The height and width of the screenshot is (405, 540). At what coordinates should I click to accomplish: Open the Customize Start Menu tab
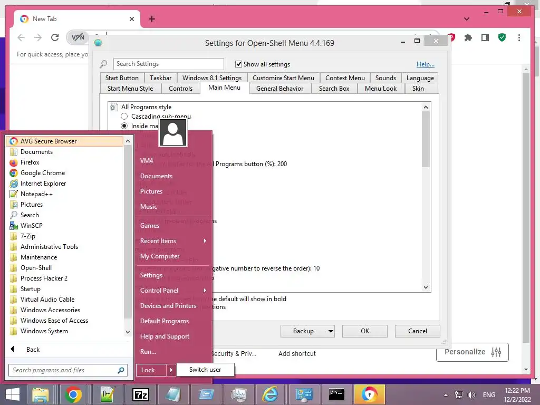[283, 78]
